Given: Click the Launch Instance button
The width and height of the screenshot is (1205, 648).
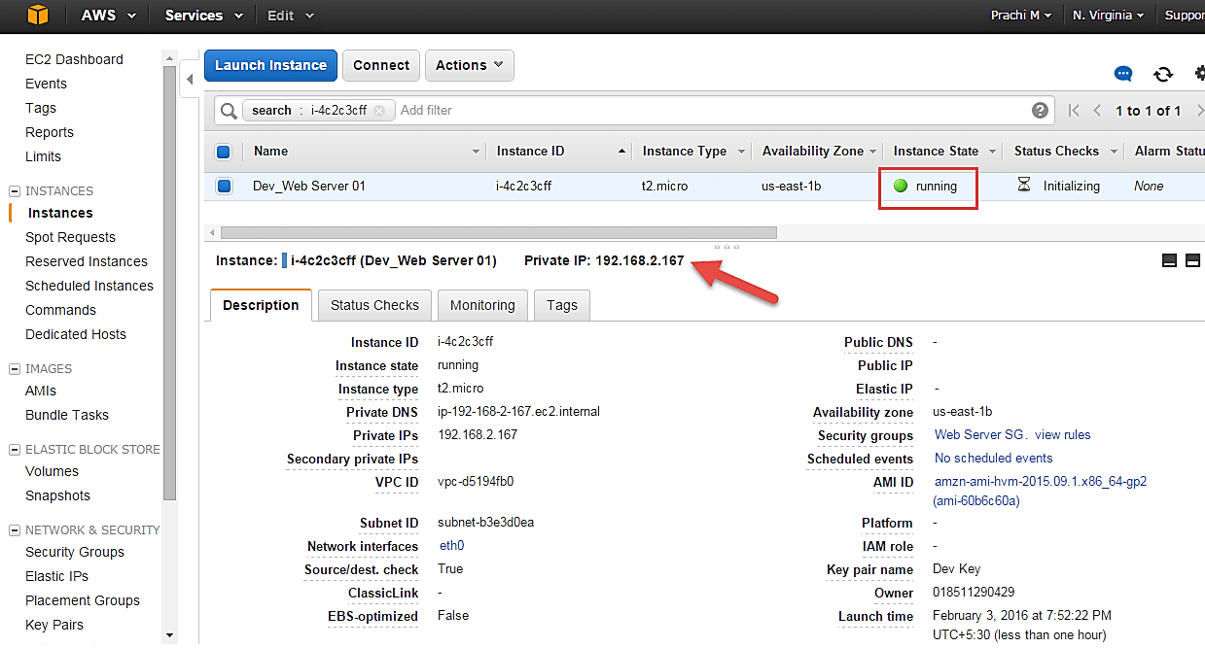Looking at the screenshot, I should tap(270, 65).
